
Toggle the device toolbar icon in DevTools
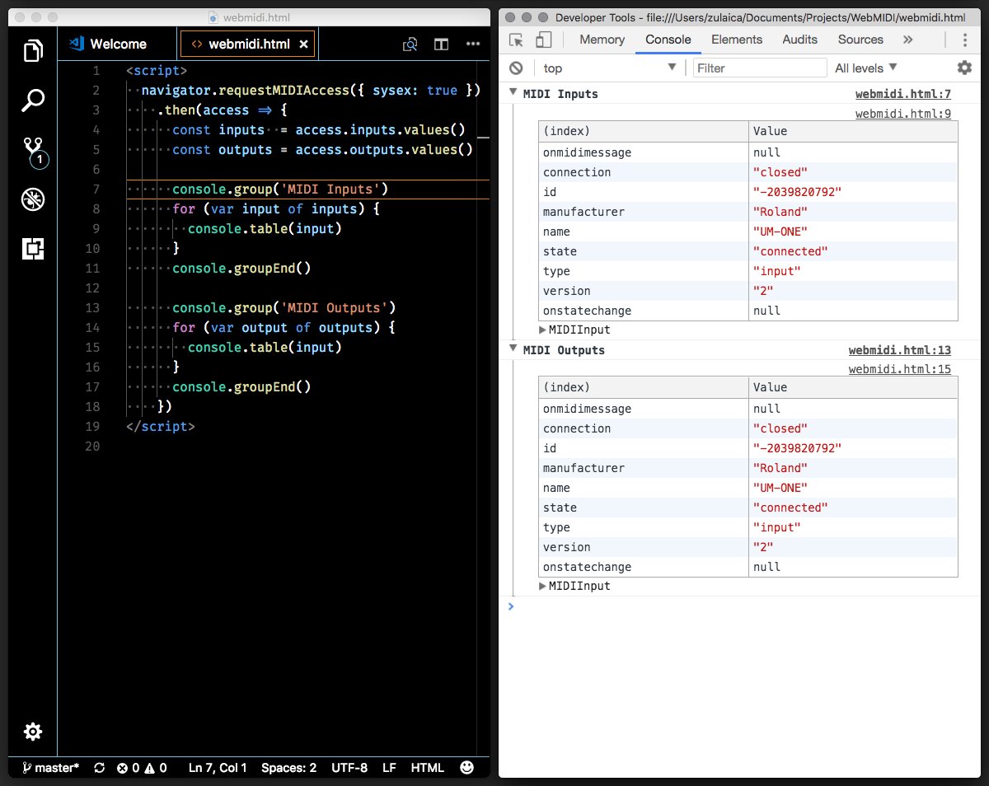[543, 40]
